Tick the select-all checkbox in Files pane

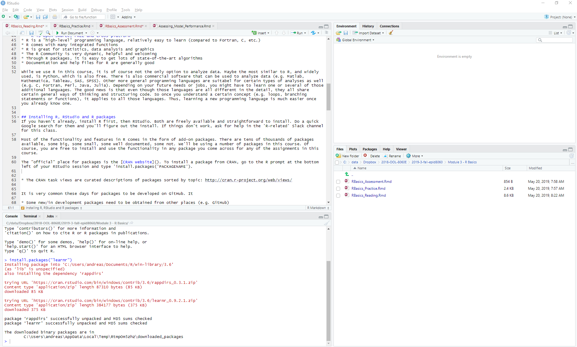click(337, 162)
